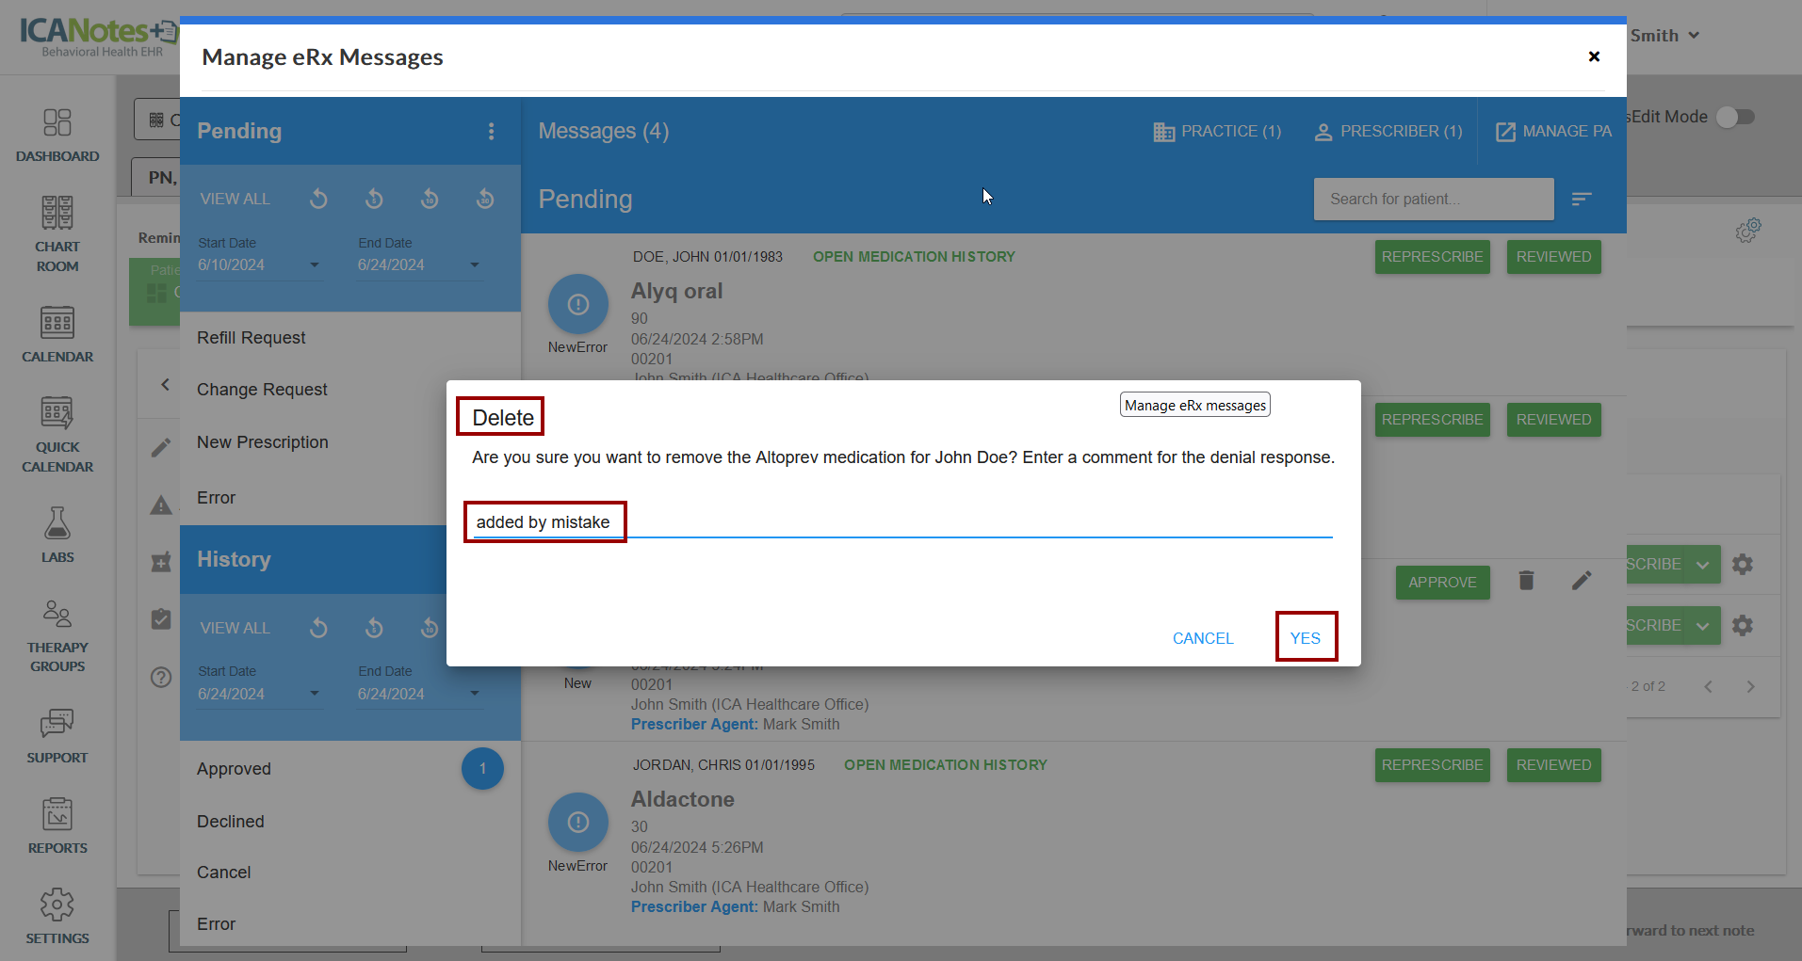Click VIEW ALL in the Pending panel
The height and width of the screenshot is (961, 1802).
pos(235,199)
